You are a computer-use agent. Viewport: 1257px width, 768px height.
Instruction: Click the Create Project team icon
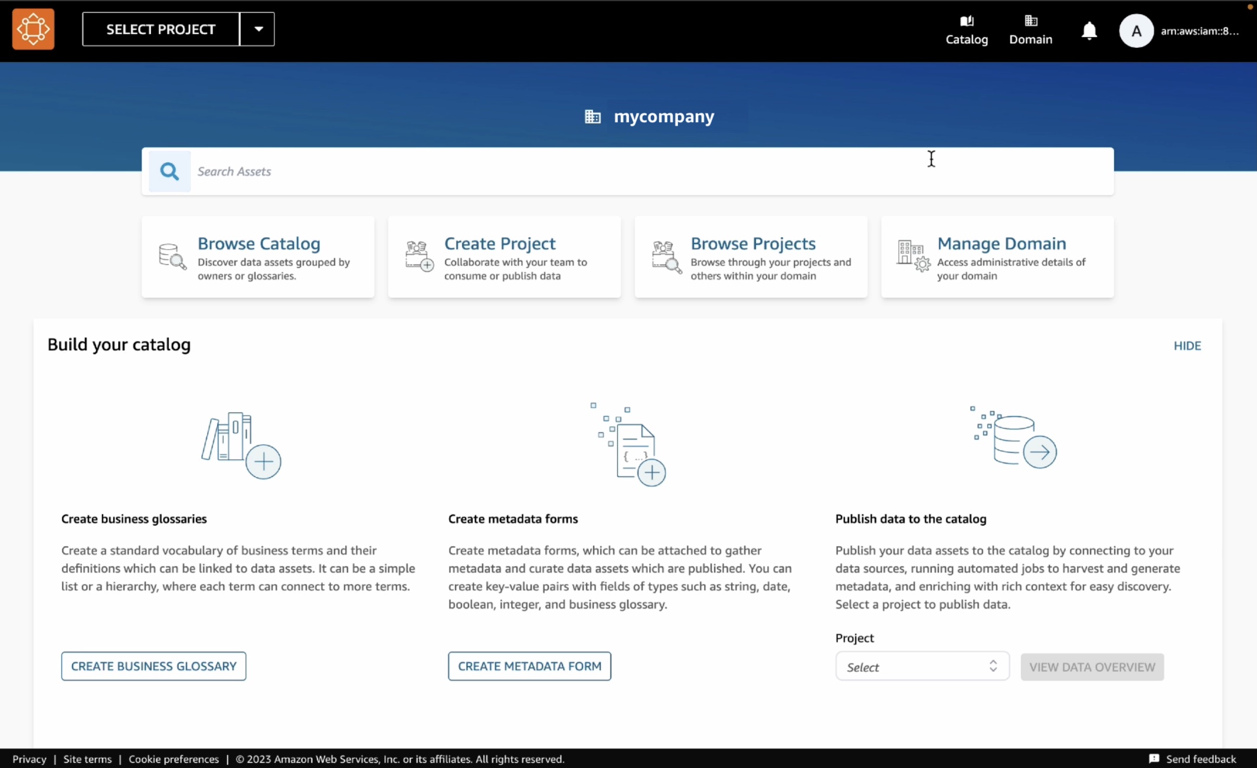pyautogui.click(x=419, y=256)
